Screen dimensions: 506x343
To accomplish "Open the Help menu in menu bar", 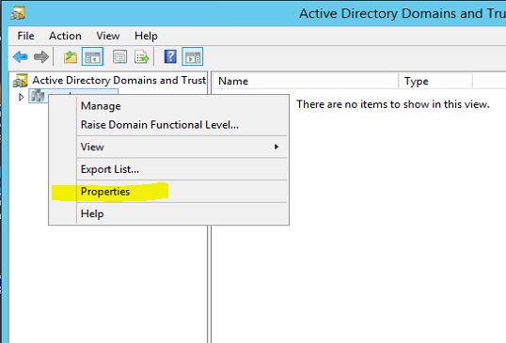I will click(x=146, y=36).
